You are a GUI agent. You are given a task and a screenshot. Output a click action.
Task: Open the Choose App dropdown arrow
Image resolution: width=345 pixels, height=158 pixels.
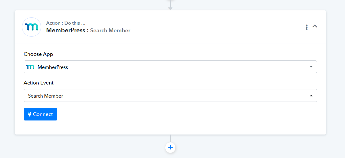(311, 67)
